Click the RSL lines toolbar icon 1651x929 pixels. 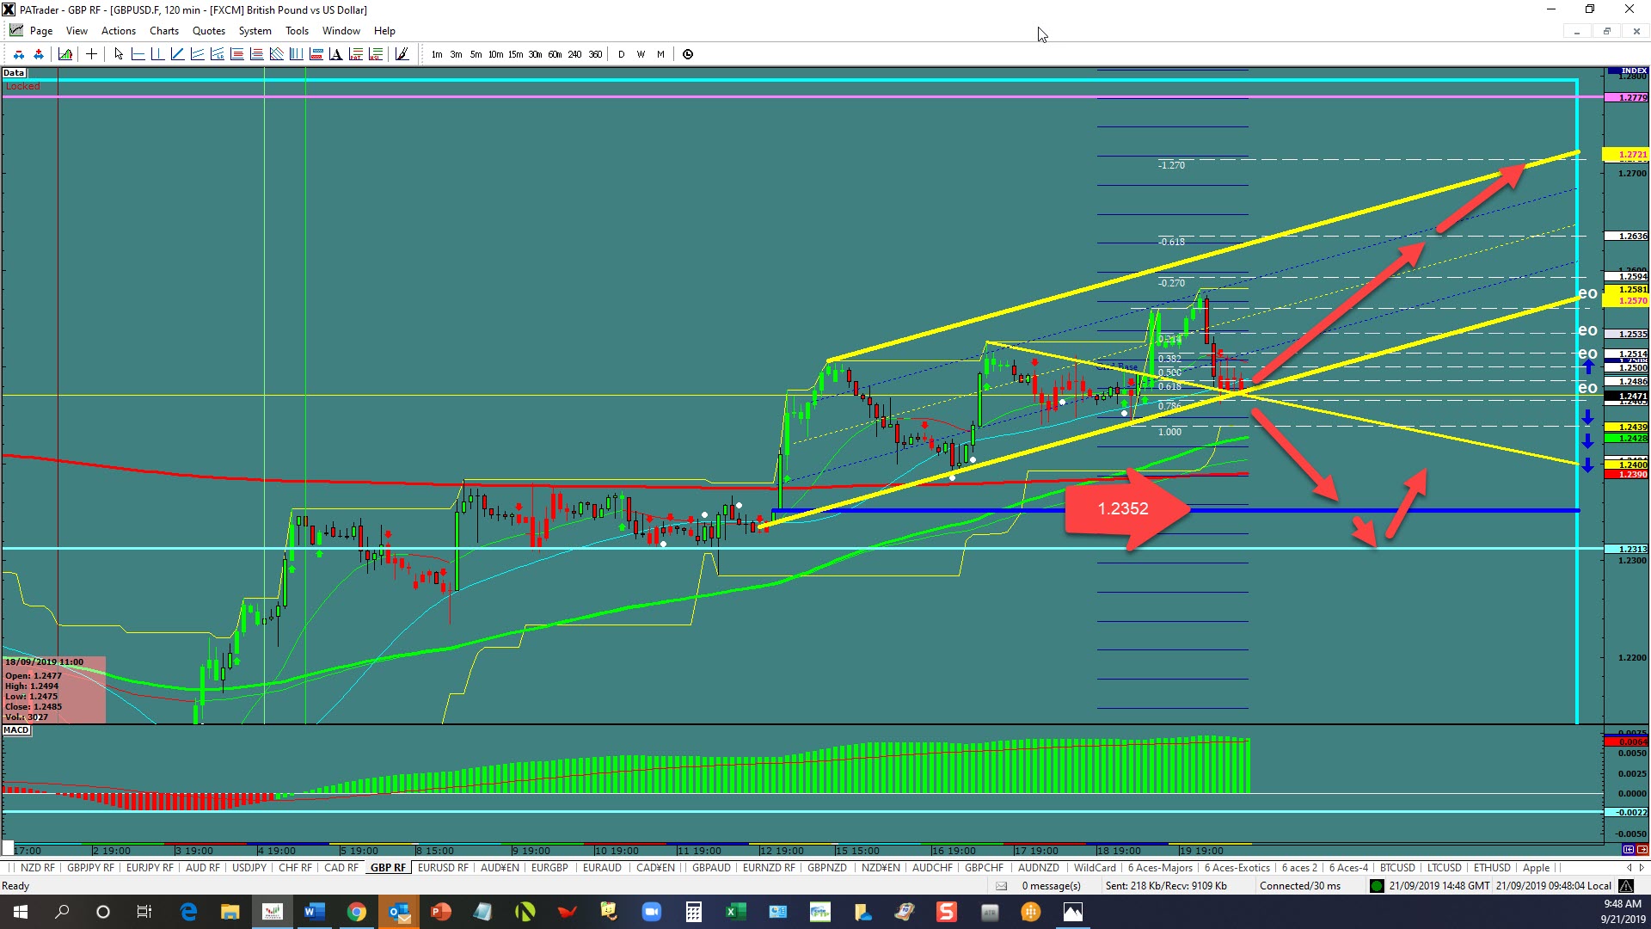pyautogui.click(x=375, y=54)
